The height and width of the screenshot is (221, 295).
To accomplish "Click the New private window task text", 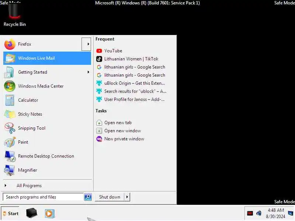I will click(x=124, y=139).
